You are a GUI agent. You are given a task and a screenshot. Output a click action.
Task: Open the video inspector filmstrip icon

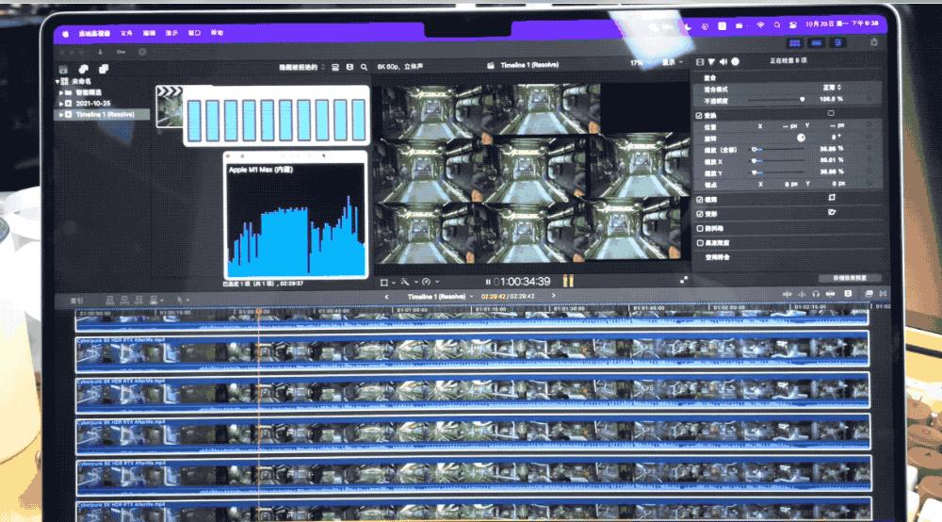pyautogui.click(x=699, y=61)
